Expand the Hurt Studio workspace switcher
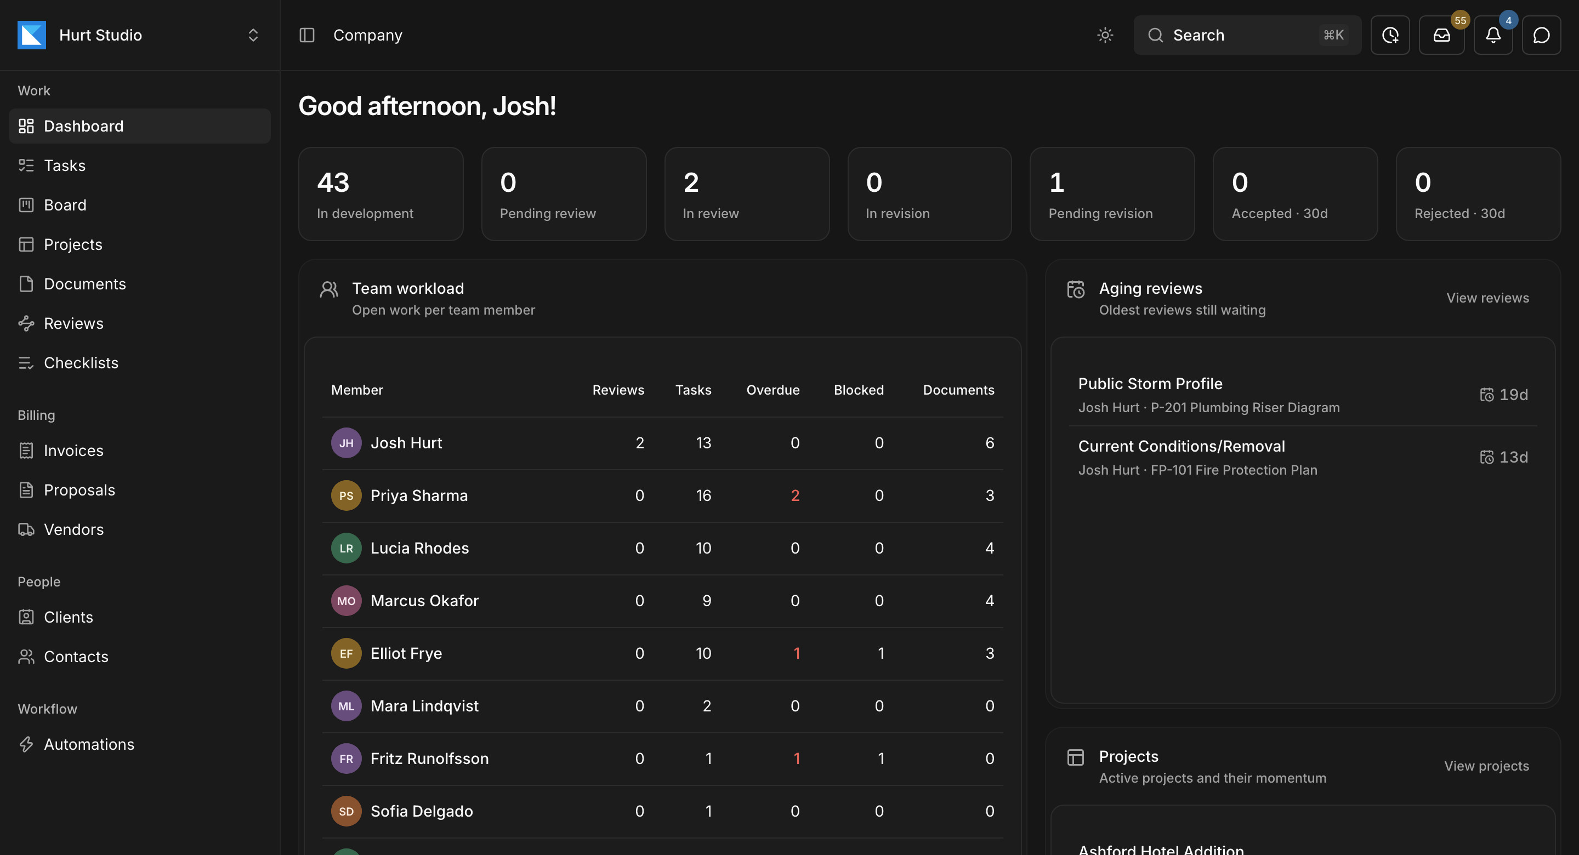Viewport: 1579px width, 855px height. (x=253, y=35)
